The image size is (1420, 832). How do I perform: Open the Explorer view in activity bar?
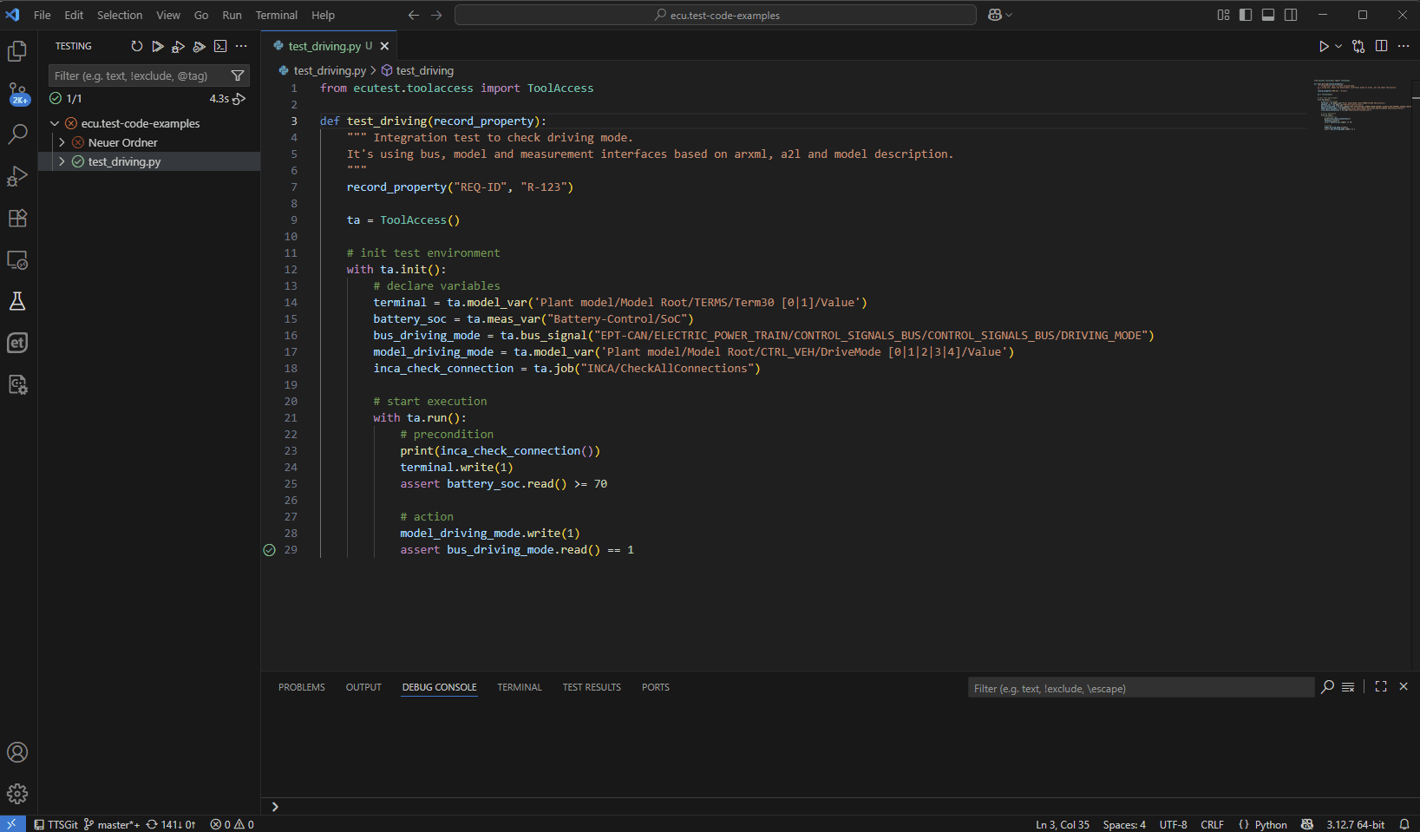(x=17, y=52)
